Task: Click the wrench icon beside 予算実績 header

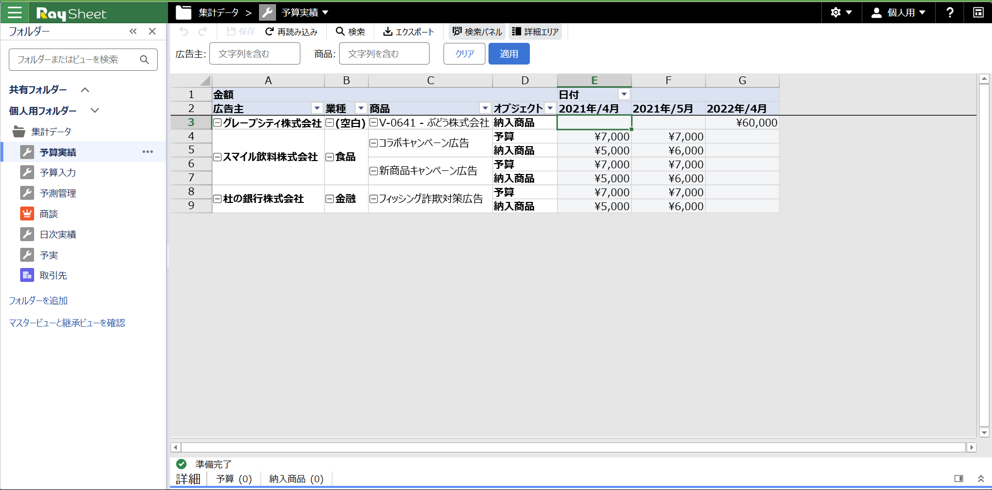Action: pyautogui.click(x=267, y=12)
